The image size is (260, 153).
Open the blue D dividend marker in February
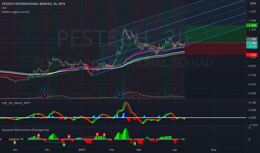(120, 95)
